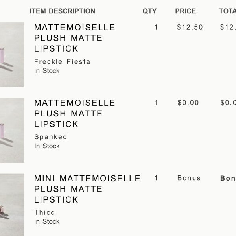
Task: Click the quantity value for Freckle Fiesta
Action: point(156,27)
